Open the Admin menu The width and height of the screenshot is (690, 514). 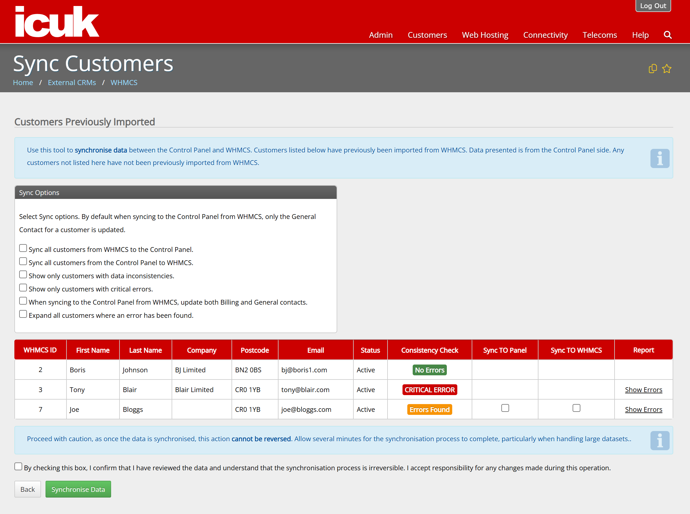tap(381, 35)
